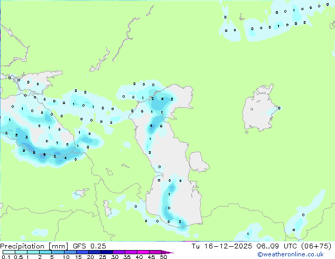335x259 pixels.
Task: Click the 25–30 mm dark blue legend swatch
Action: [107, 252]
